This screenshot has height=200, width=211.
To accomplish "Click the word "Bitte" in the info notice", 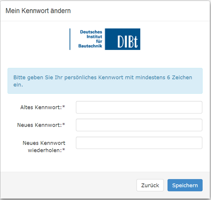I will click(x=19, y=77).
